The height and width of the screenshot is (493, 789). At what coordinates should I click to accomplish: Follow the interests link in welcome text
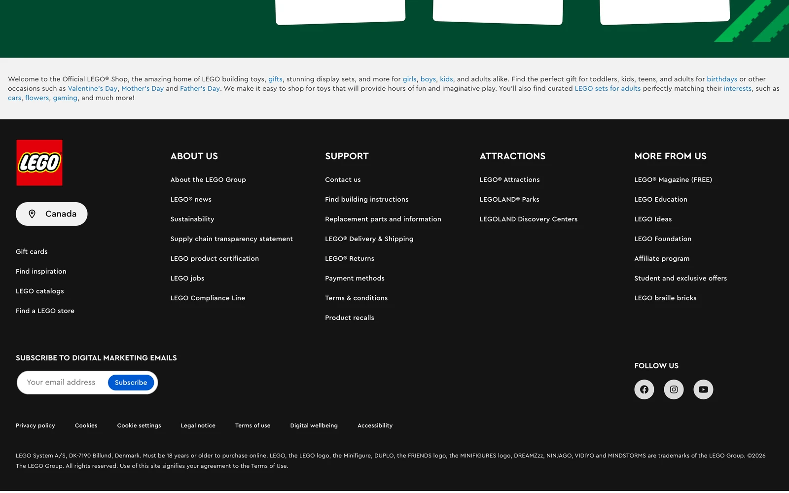click(738, 89)
